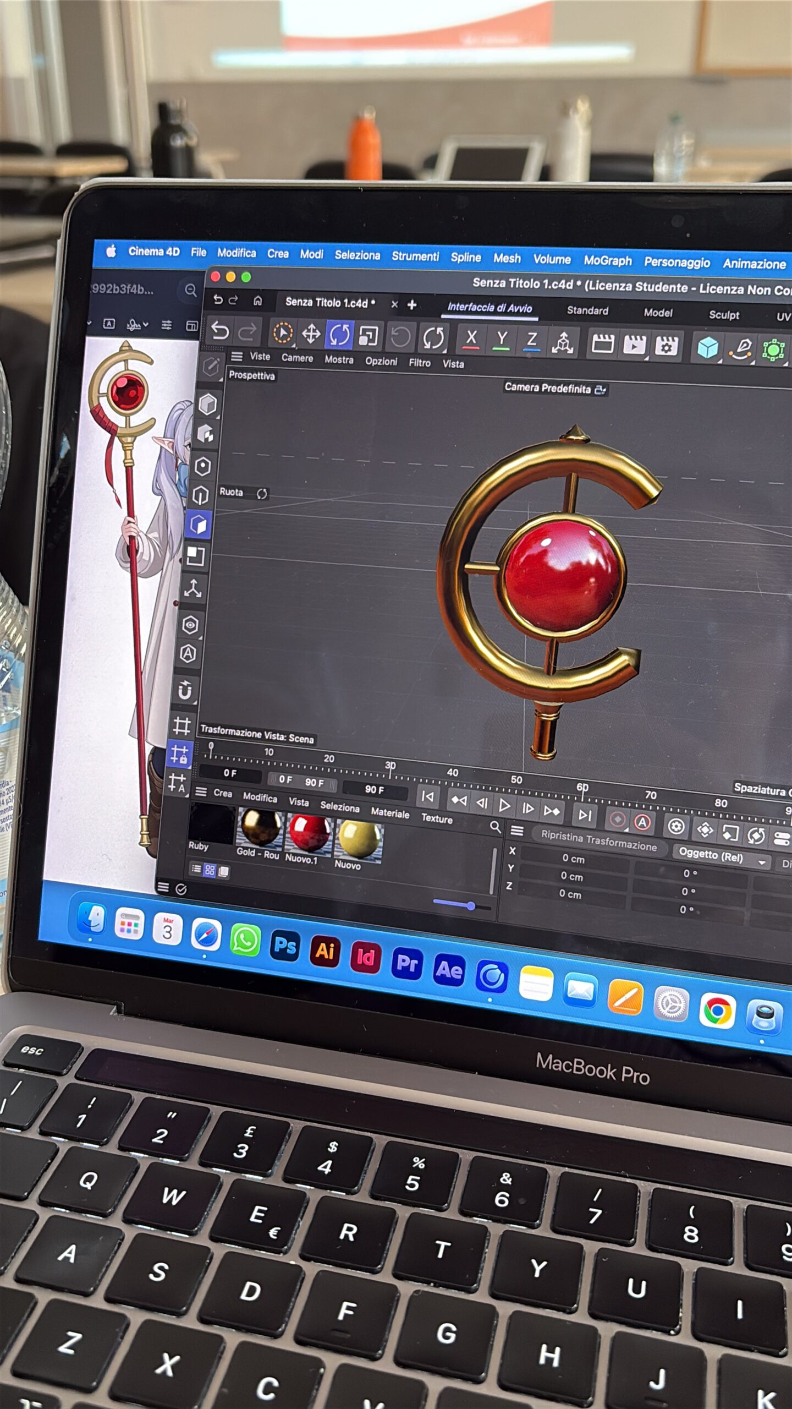Select the Scale tool icon
The image size is (792, 1409).
pos(368,336)
